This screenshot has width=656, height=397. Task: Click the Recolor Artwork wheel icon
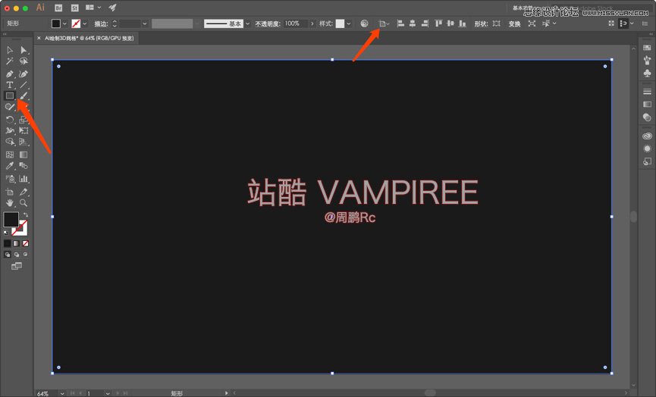coord(364,23)
